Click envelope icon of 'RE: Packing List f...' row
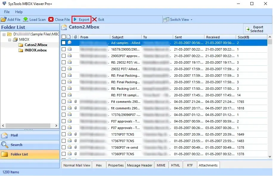This screenshot has width=273, height=176. (70, 88)
